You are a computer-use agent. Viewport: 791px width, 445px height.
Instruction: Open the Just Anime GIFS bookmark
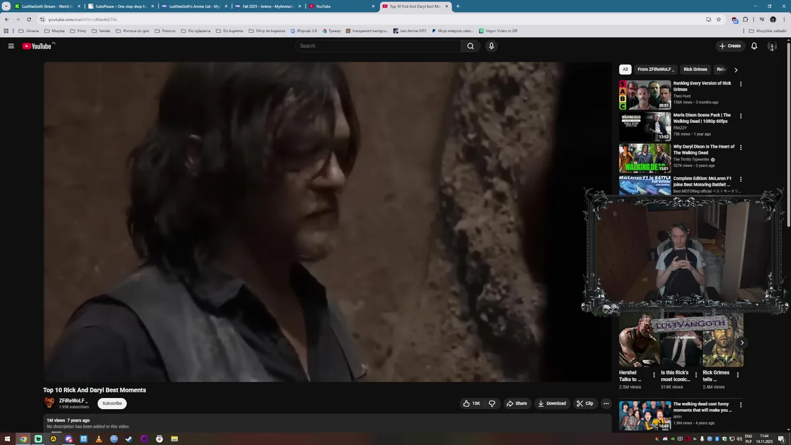(410, 30)
